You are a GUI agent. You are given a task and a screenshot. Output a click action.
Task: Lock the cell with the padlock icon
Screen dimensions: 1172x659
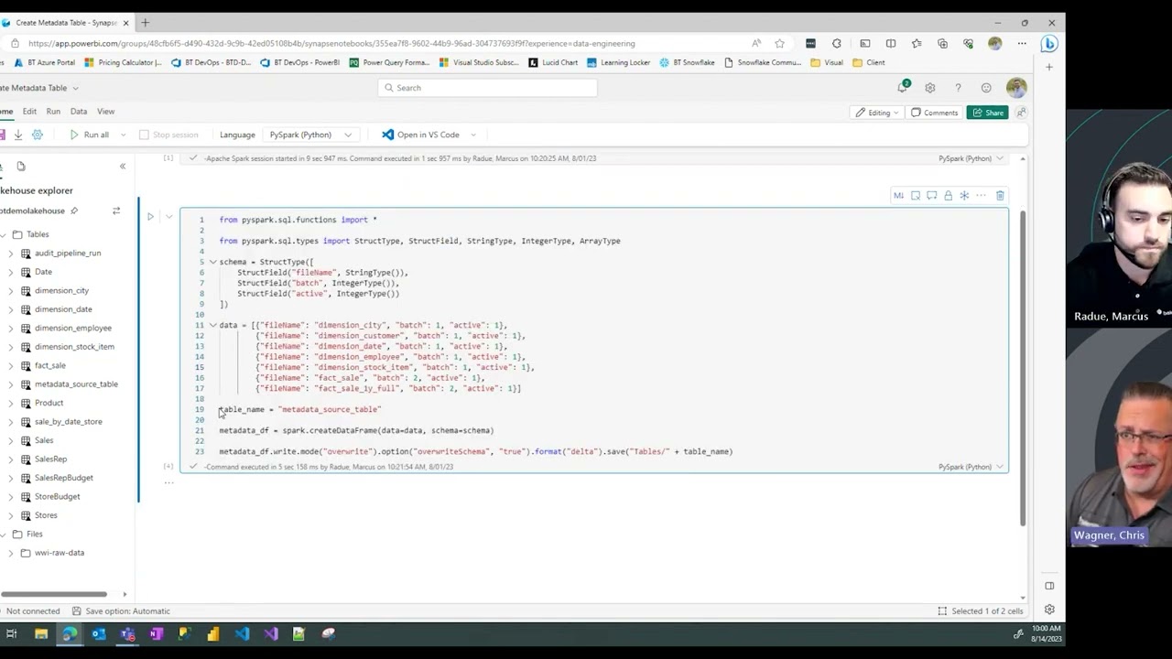pyautogui.click(x=948, y=196)
